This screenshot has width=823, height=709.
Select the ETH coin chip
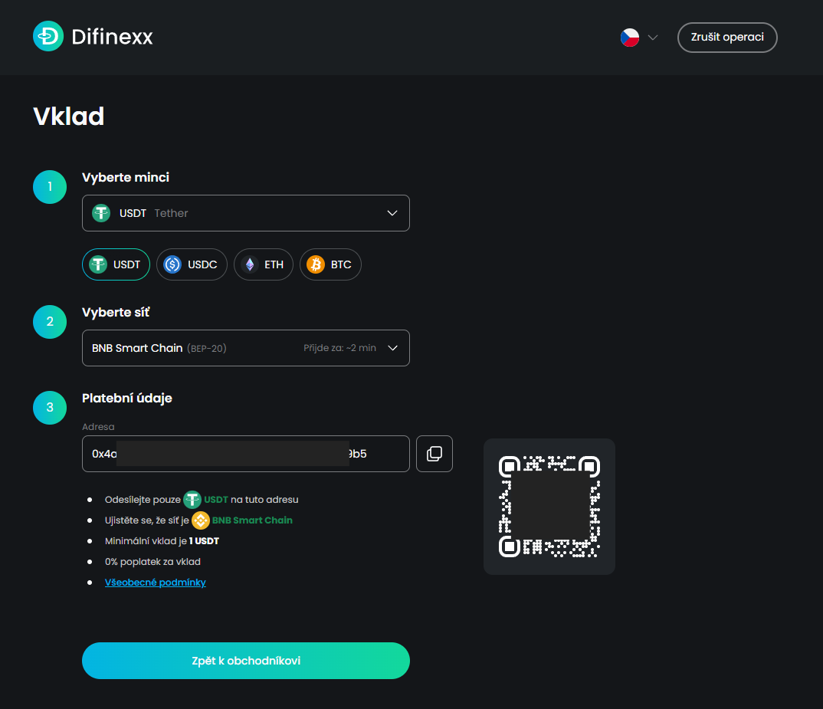point(264,264)
